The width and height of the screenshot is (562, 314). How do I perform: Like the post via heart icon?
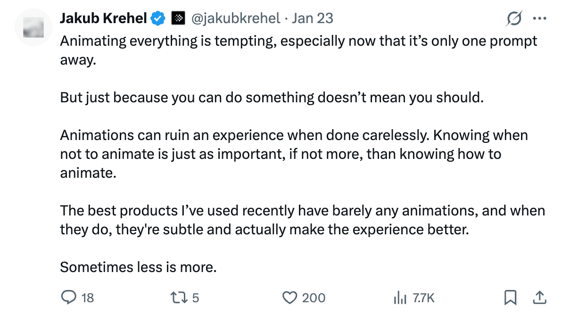[x=289, y=297]
